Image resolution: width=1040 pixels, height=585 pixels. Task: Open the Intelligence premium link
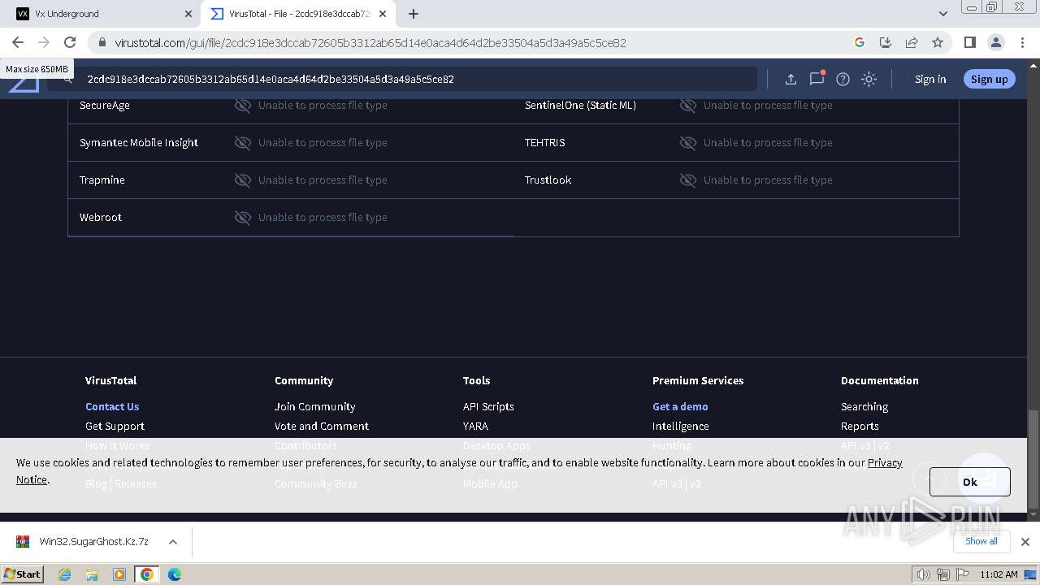[x=680, y=426]
